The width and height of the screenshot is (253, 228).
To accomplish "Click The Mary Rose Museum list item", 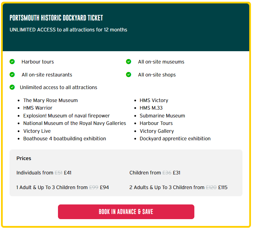I will 50,100.
